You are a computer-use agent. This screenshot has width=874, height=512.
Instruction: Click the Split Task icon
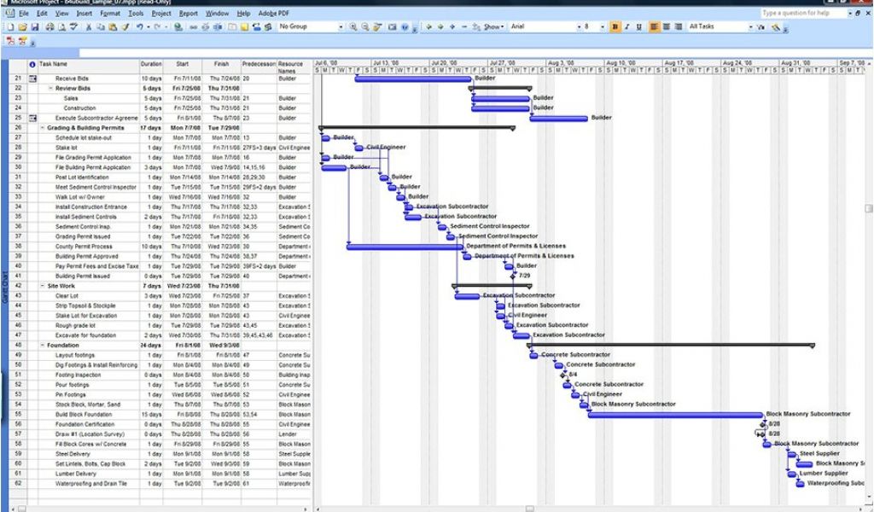(218, 26)
